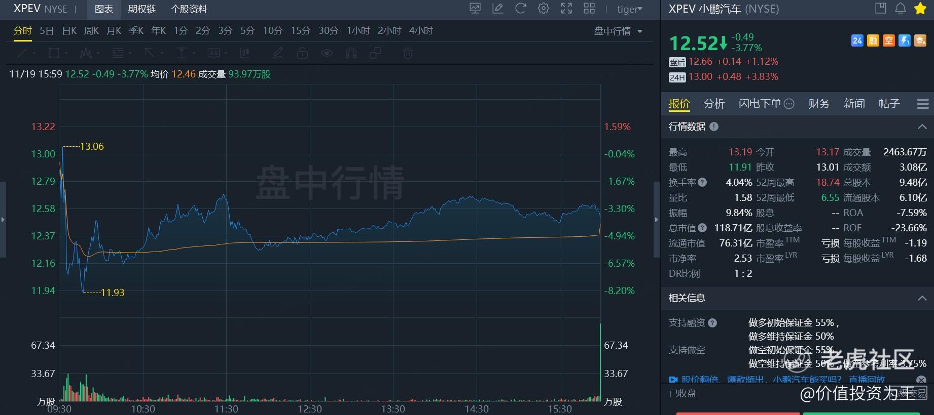Image resolution: width=934 pixels, height=415 pixels.
Task: Click the pencil brush drawing tool
Action: 278,53
